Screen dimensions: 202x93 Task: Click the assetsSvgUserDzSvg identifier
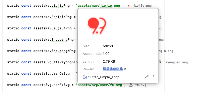tap(51, 73)
